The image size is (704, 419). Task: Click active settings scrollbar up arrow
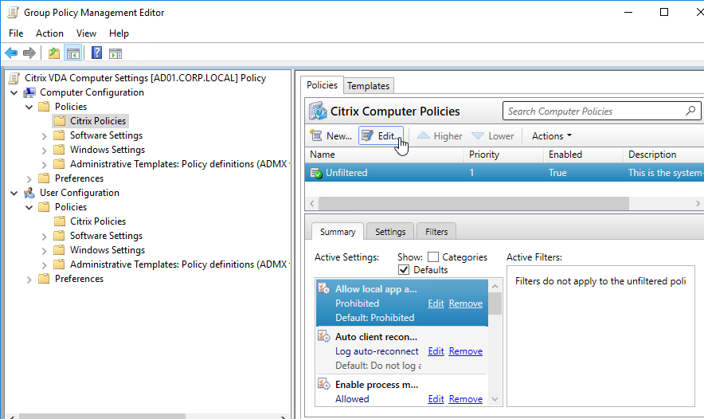(x=495, y=286)
